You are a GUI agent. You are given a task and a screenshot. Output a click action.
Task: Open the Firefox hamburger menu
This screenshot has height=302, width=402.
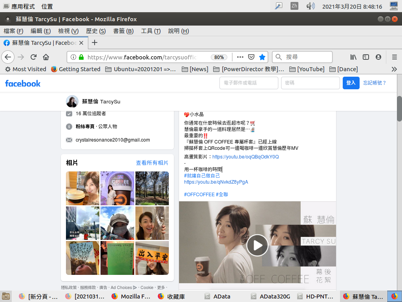[x=395, y=57]
